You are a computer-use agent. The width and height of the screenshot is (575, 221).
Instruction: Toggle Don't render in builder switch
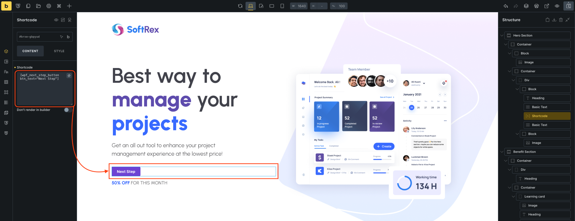pos(68,110)
